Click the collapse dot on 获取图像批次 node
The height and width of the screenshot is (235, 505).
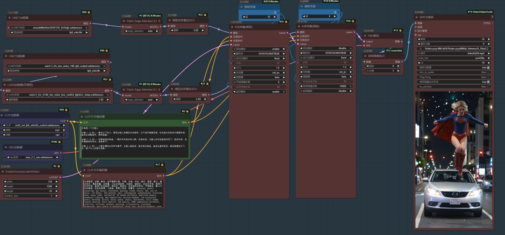pyautogui.click(x=365, y=56)
